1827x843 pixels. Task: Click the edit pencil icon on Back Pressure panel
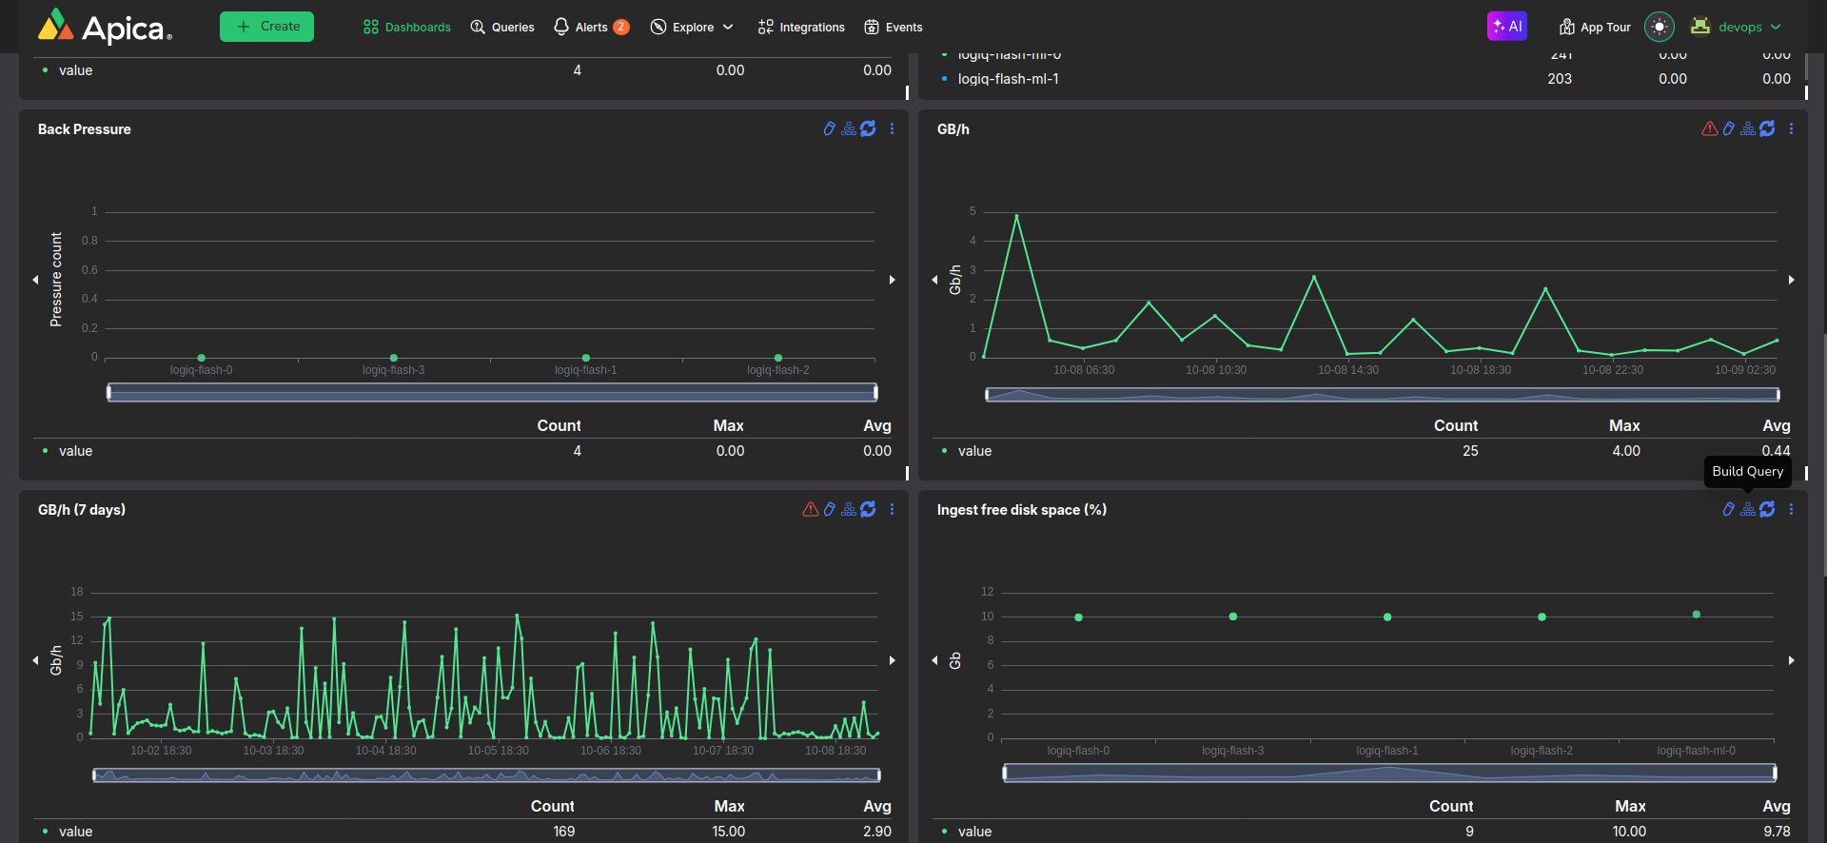click(x=829, y=129)
